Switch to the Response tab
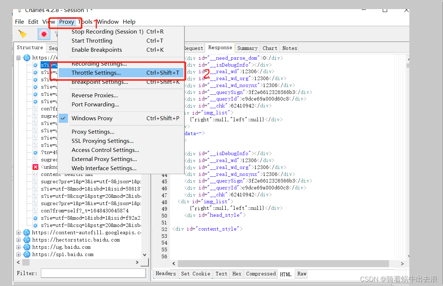The width and height of the screenshot is (443, 286). (x=220, y=48)
